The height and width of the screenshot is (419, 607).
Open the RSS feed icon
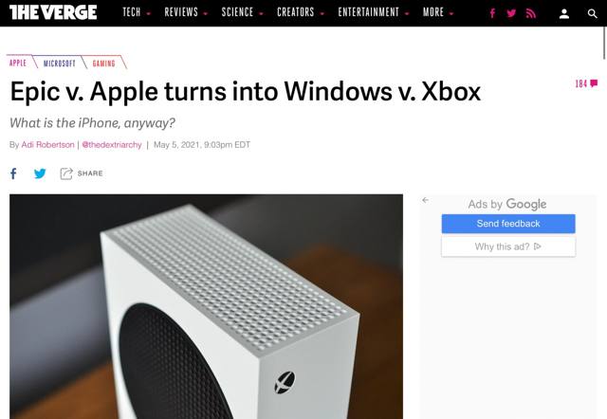click(531, 13)
